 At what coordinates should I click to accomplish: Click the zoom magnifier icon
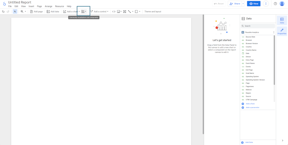(x=22, y=12)
